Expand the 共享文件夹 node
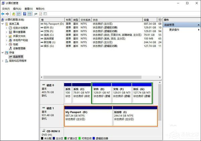 6,36
